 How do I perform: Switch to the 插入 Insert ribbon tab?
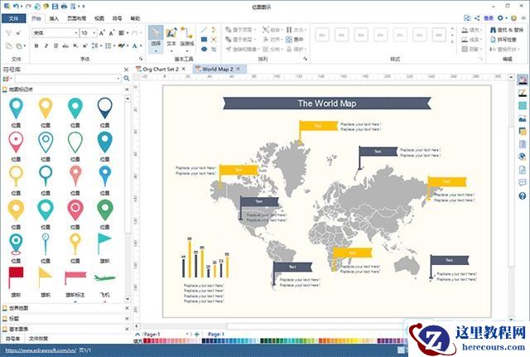click(54, 18)
